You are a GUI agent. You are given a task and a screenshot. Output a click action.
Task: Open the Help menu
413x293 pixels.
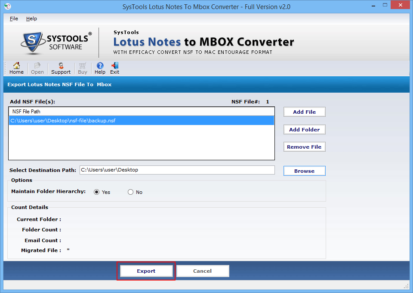pos(31,19)
